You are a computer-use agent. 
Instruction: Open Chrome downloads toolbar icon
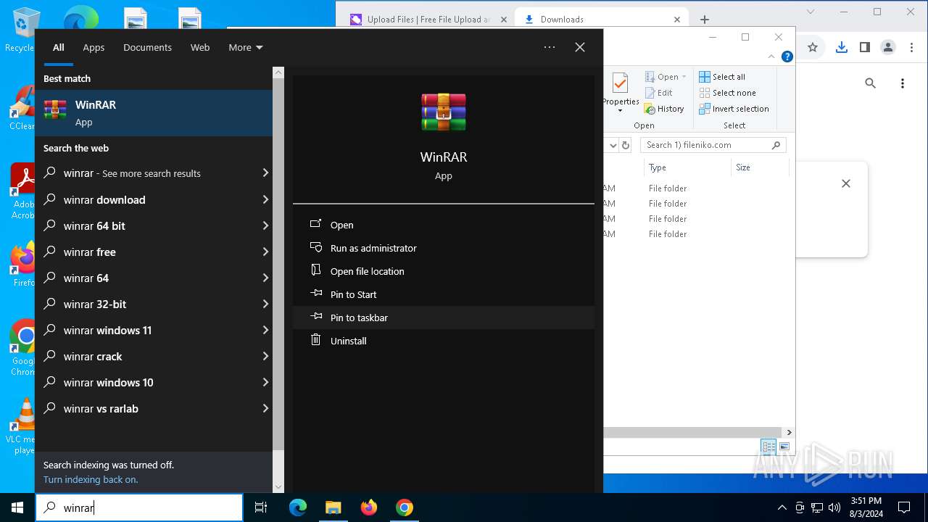click(x=841, y=47)
